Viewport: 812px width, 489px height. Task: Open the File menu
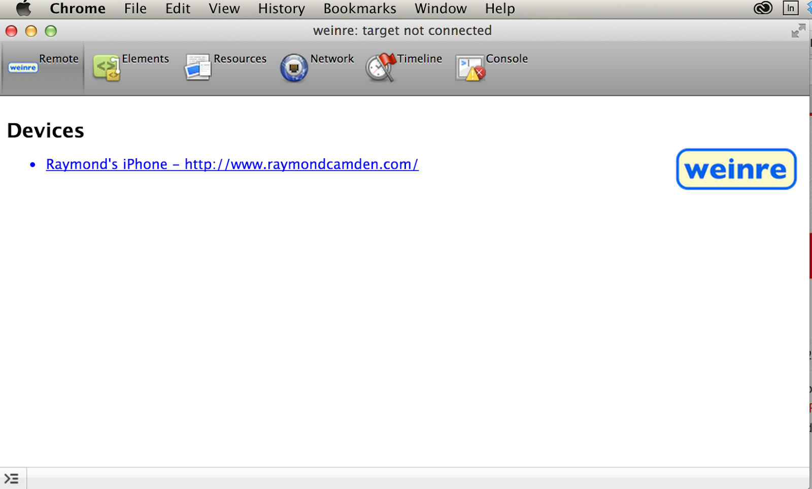point(136,9)
